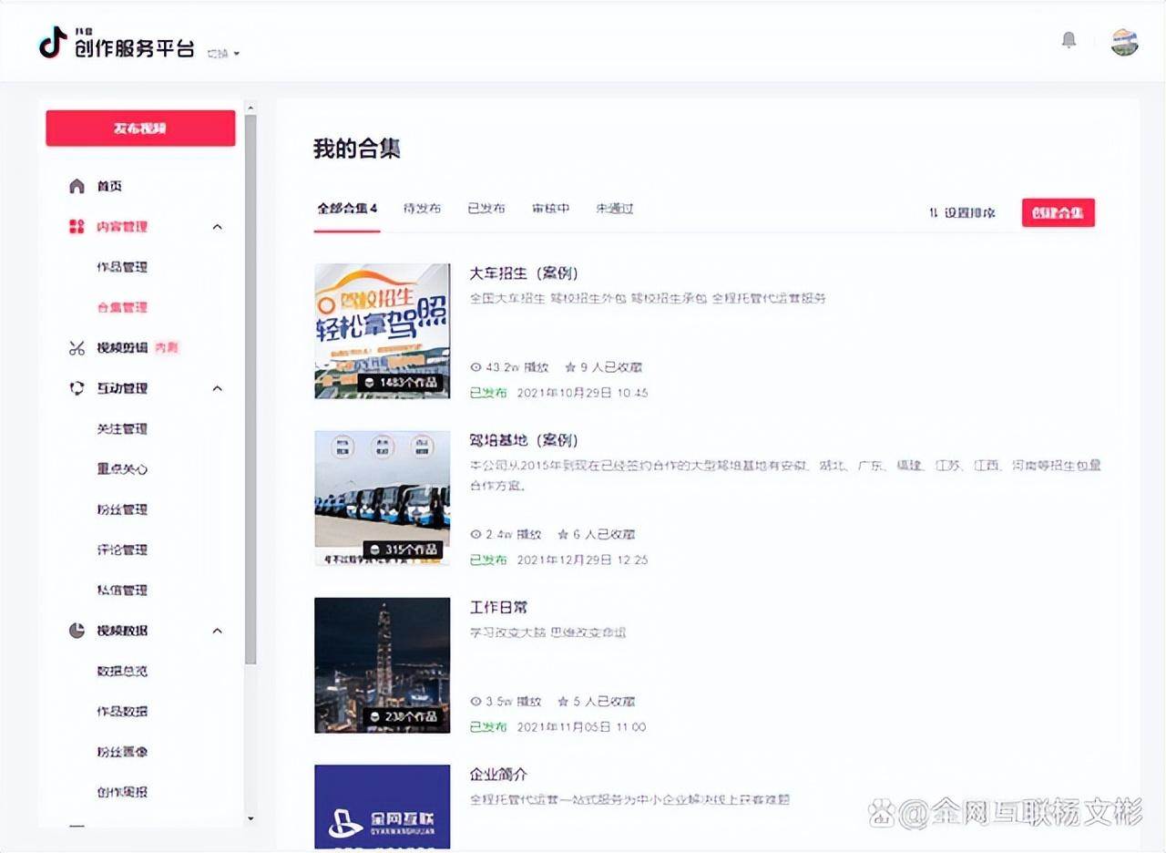Open 作品数据 in sidebar

click(122, 711)
